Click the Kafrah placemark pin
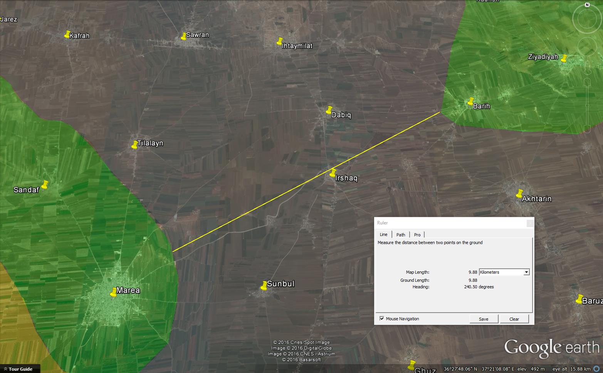The height and width of the screenshot is (373, 603). pyautogui.click(x=68, y=35)
